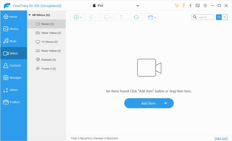Click the shopping cart purchase icon
Viewport: 232px width, 141px height.
[x=177, y=6]
